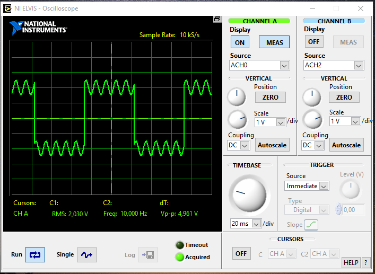Toggle Channel B MEAS button

(x=348, y=42)
